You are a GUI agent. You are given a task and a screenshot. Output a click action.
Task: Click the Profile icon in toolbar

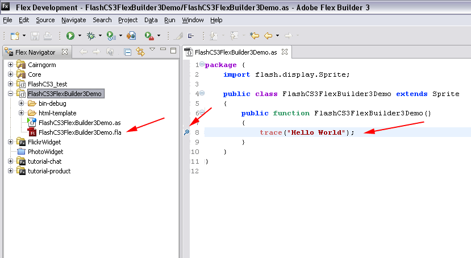(111, 36)
